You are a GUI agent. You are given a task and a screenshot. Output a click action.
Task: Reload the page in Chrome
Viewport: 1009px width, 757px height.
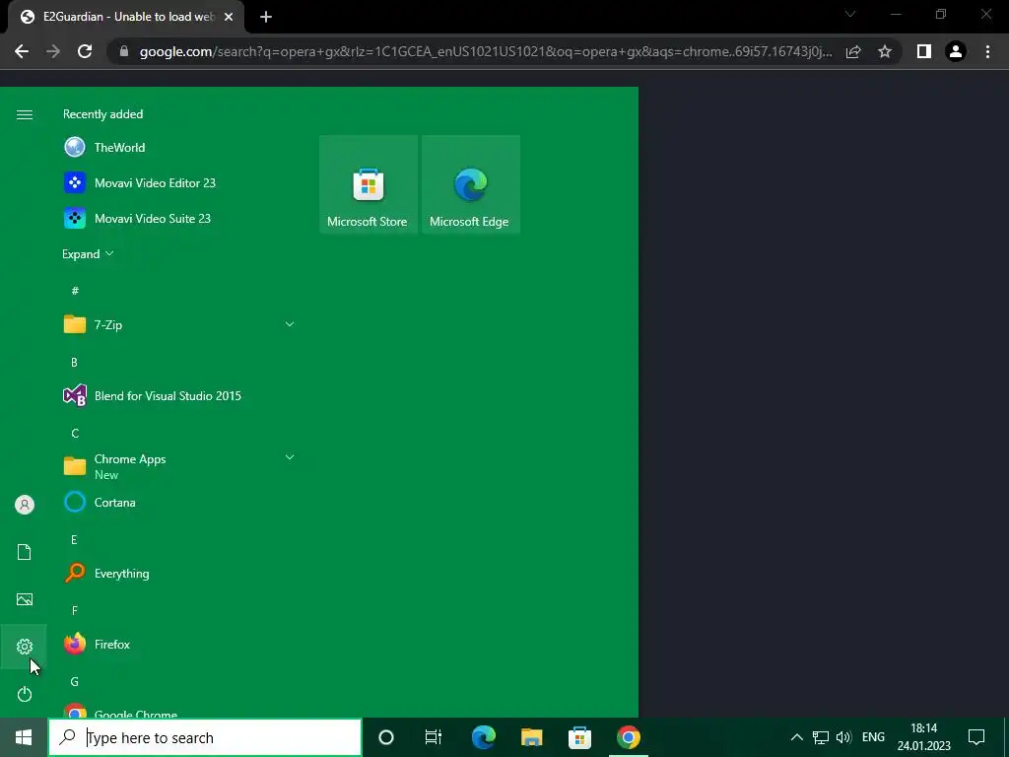(85, 51)
